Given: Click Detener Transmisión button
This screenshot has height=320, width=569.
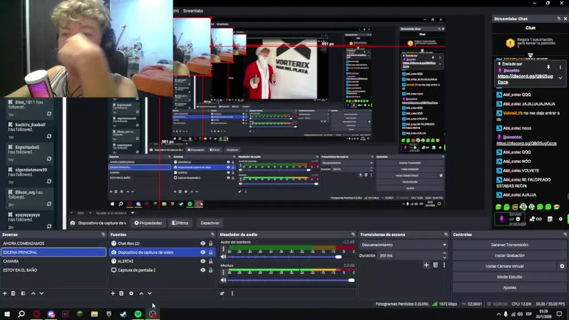Looking at the screenshot, I should (509, 245).
